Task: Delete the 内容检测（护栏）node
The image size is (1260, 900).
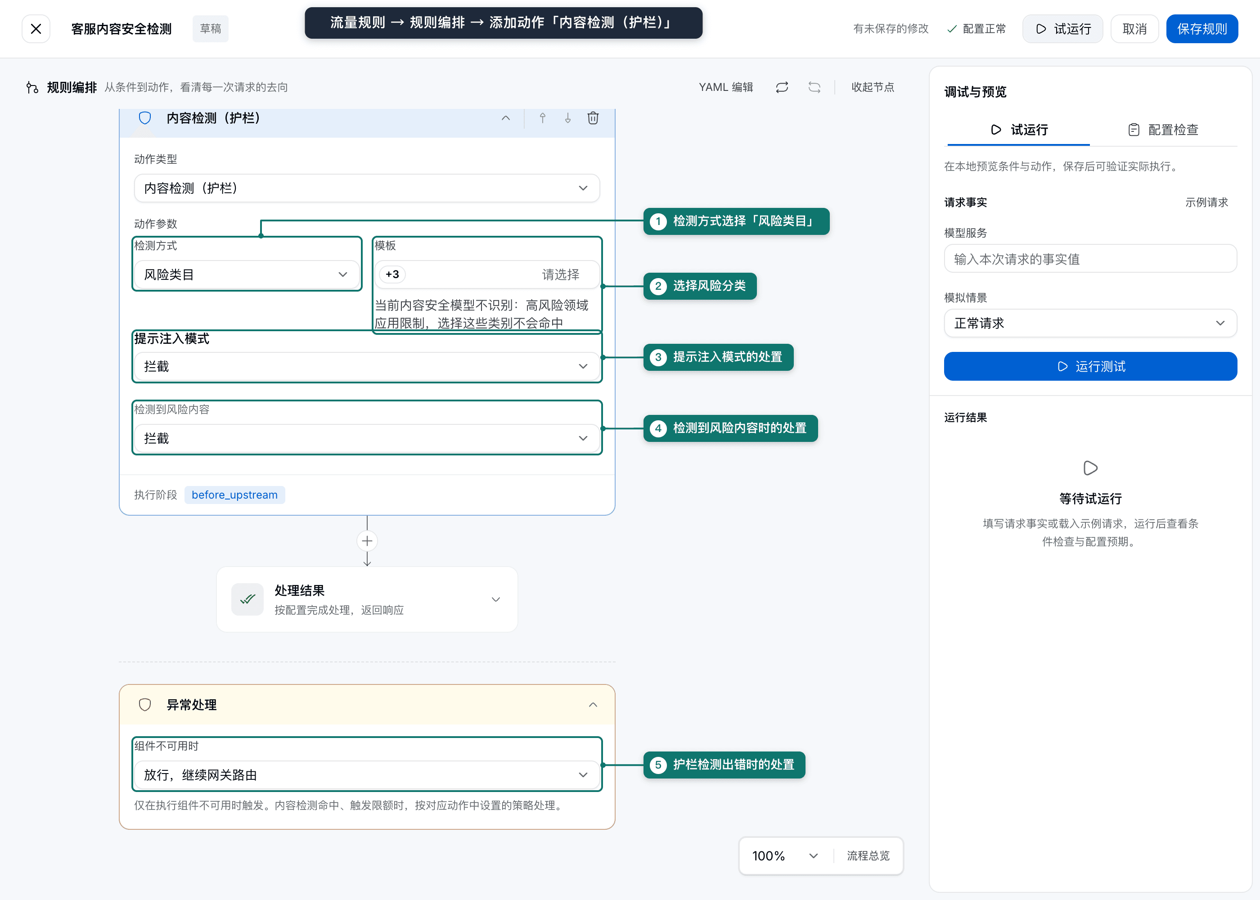Action: (593, 118)
